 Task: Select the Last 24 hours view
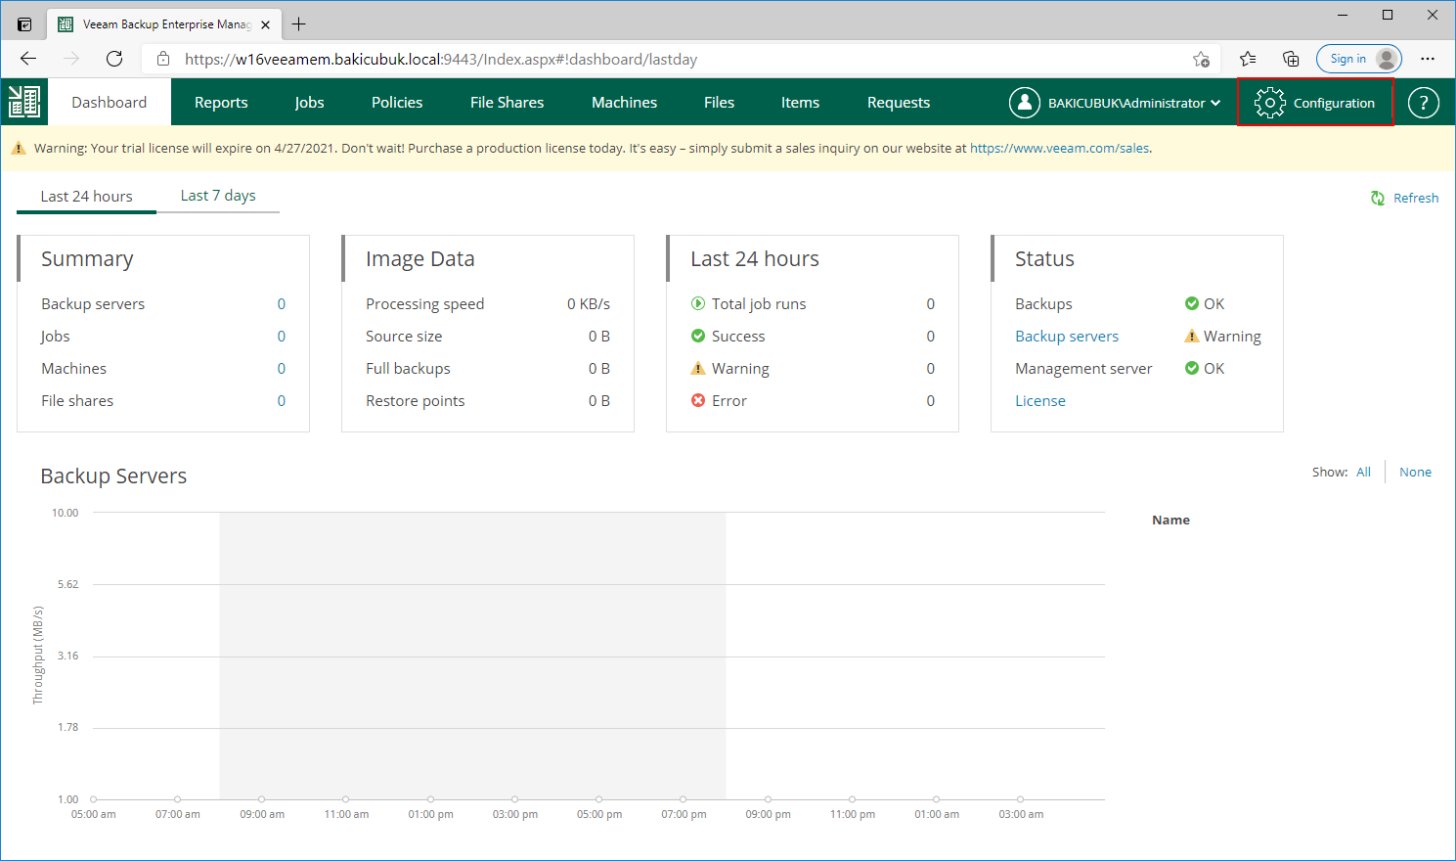pos(86,196)
